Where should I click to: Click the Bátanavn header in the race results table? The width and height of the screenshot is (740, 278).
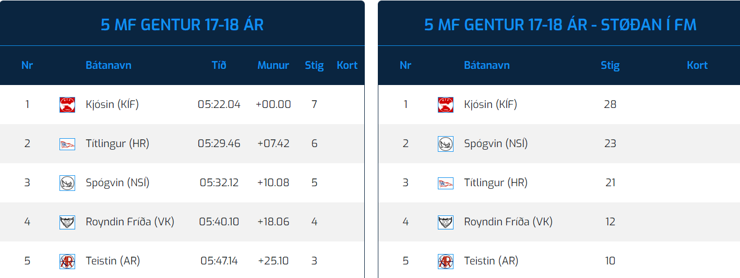109,65
